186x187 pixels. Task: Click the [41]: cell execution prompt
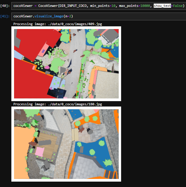pyautogui.click(x=5, y=16)
